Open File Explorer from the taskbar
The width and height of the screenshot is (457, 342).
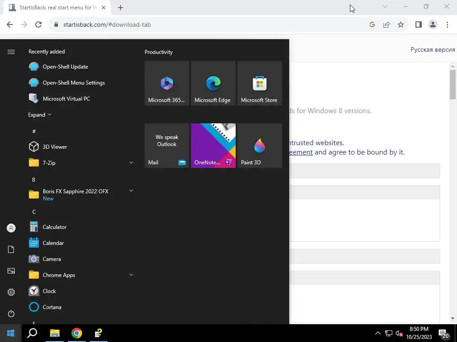54,333
